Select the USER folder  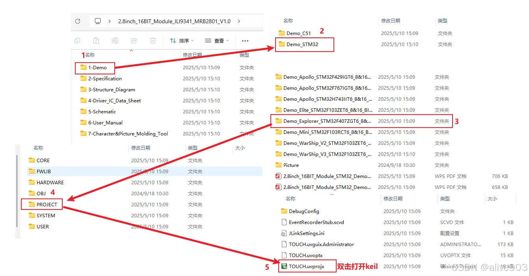click(x=39, y=227)
